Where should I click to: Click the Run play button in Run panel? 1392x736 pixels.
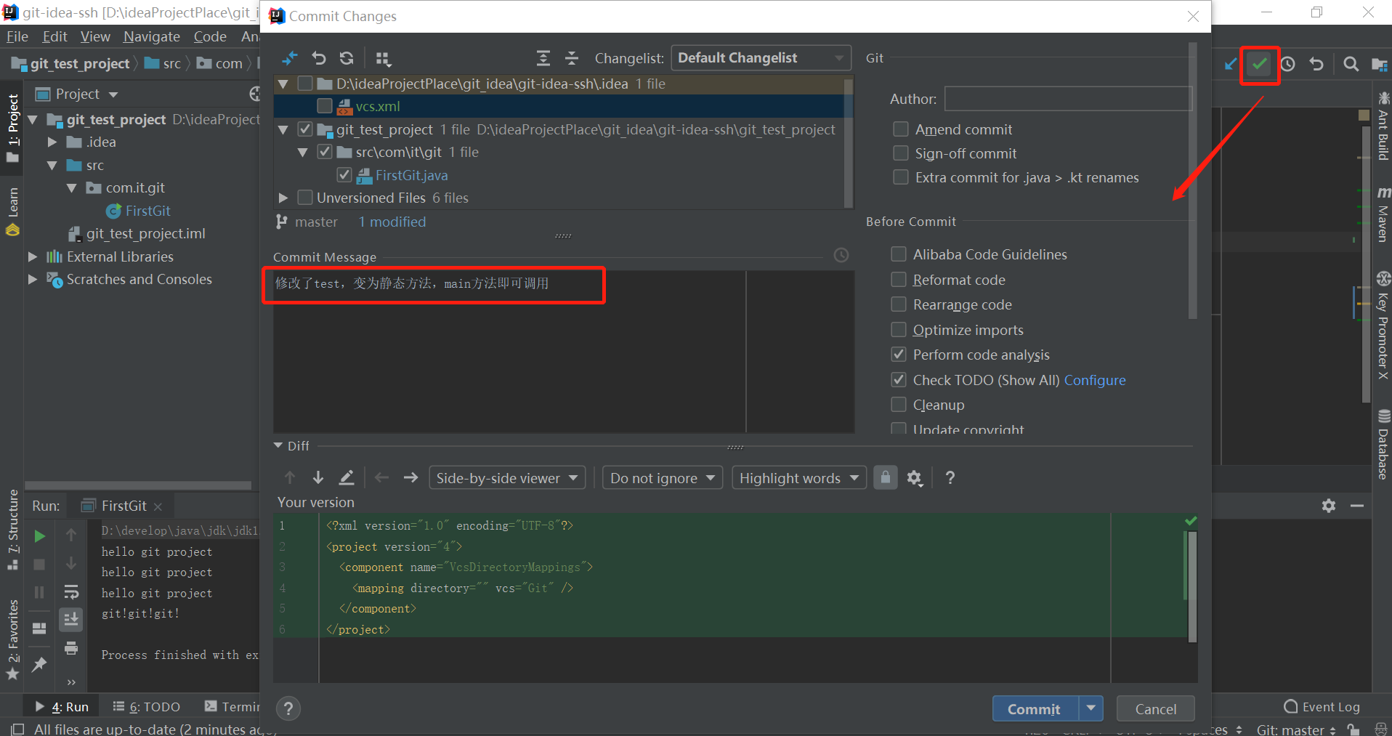point(40,536)
